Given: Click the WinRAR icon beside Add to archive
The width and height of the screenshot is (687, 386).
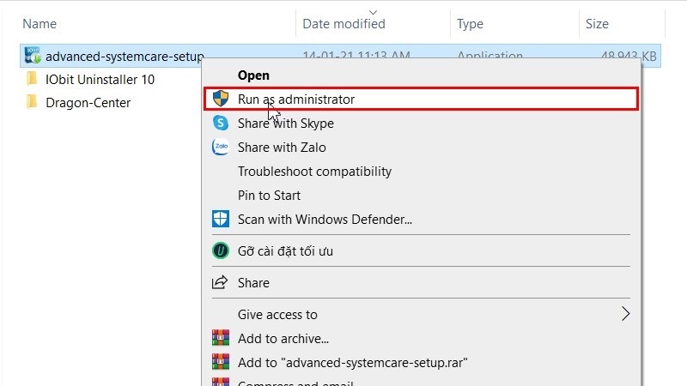Looking at the screenshot, I should coord(221,338).
